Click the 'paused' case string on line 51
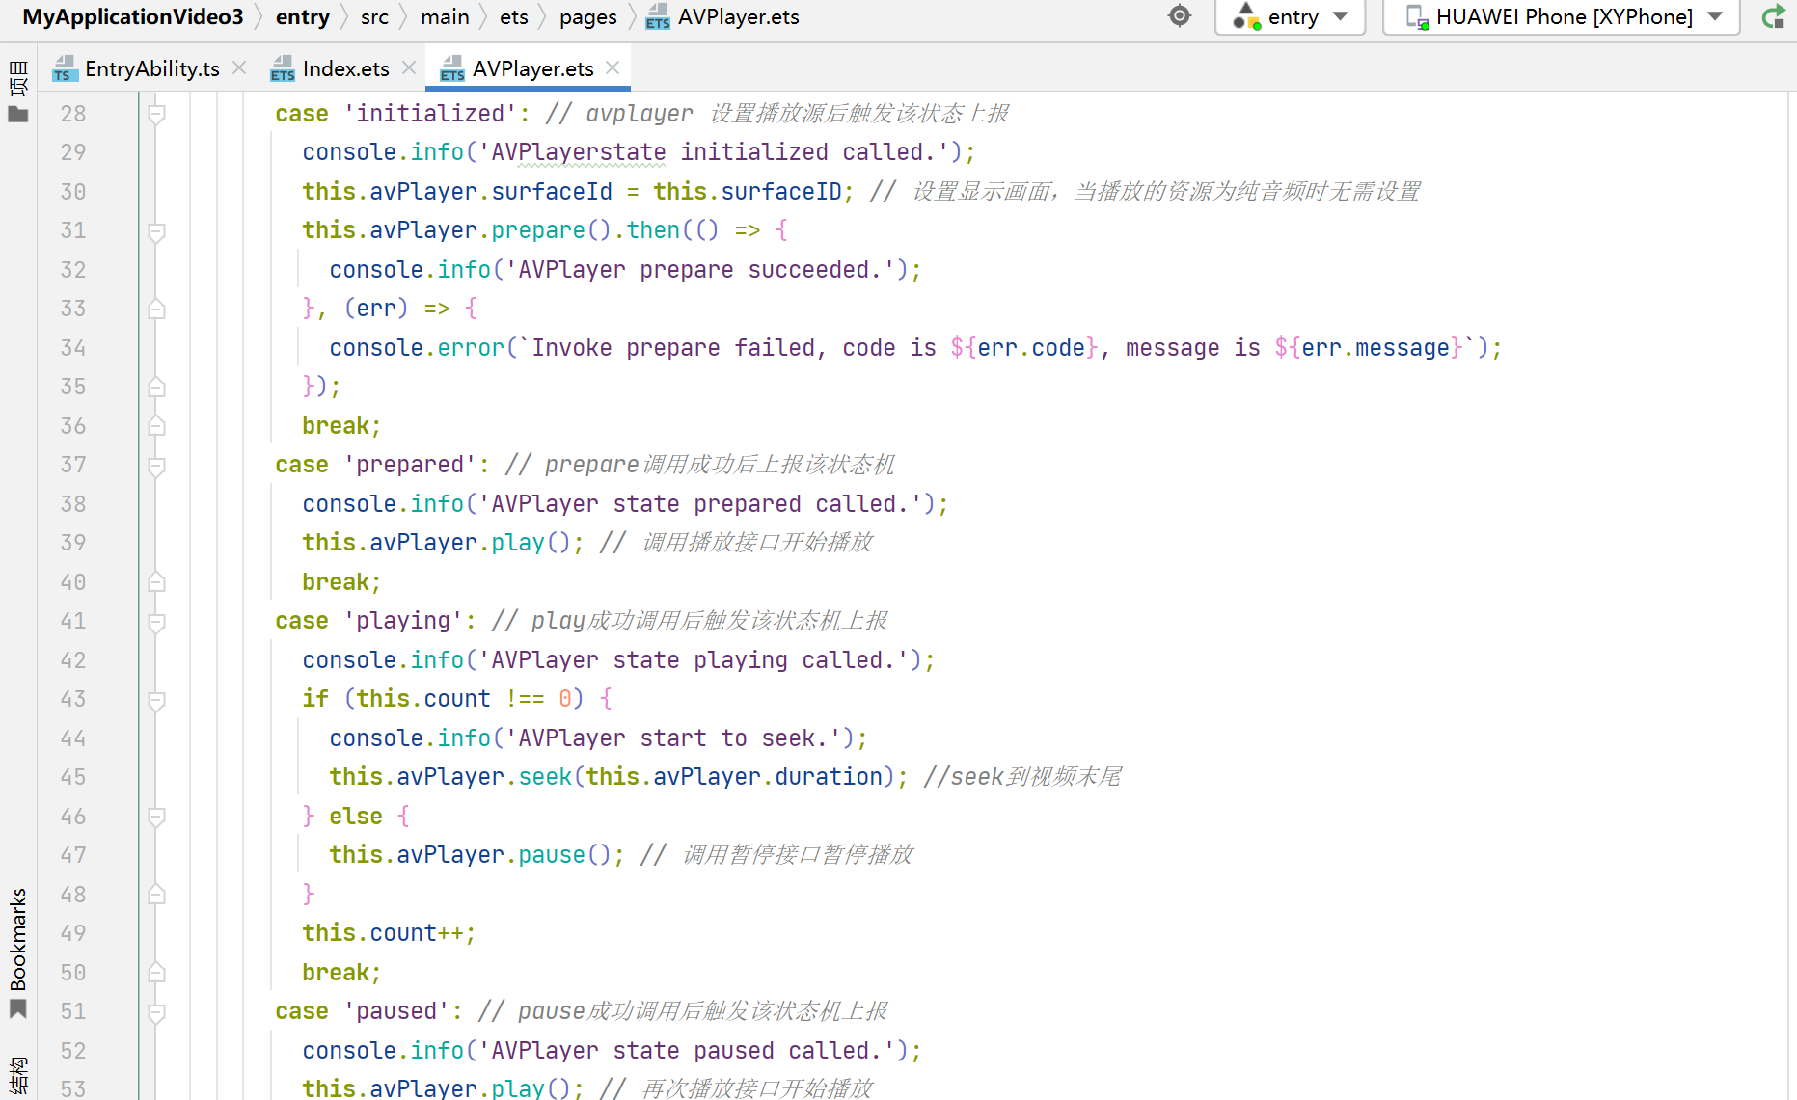Viewport: 1797px width, 1100px height. 396,1011
